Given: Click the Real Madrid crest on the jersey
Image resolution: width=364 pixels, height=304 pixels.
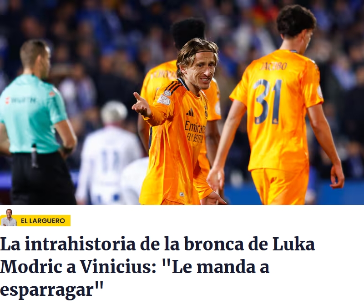Looking at the screenshot, I should point(206,111).
